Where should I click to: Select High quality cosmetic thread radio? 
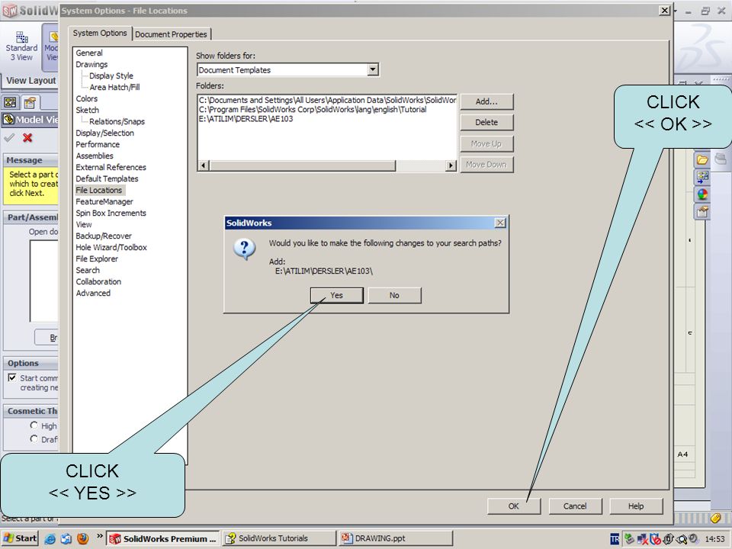coord(34,425)
